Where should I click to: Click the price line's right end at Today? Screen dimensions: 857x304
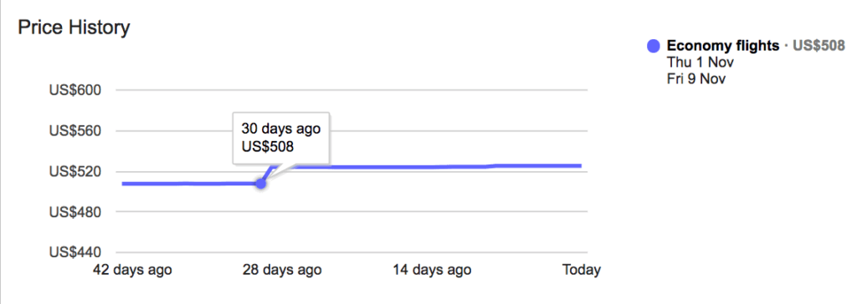(x=581, y=165)
